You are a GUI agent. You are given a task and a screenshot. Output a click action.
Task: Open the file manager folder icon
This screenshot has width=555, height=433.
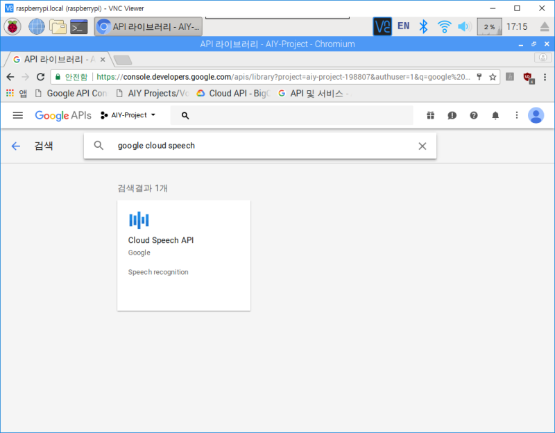pos(58,26)
